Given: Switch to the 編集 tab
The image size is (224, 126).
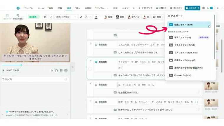Looking at the screenshot, I should (51, 8).
